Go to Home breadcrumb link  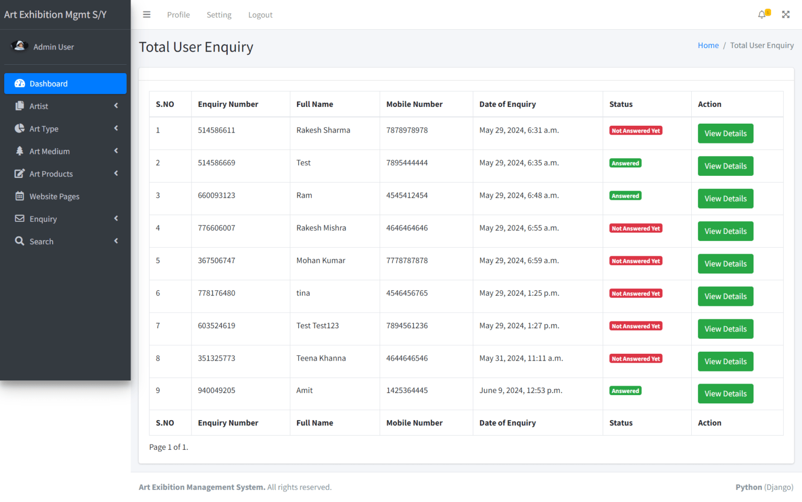(x=708, y=45)
